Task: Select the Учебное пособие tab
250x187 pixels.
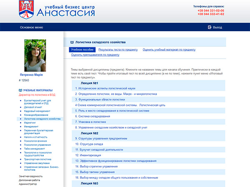Action: pyautogui.click(x=82, y=49)
